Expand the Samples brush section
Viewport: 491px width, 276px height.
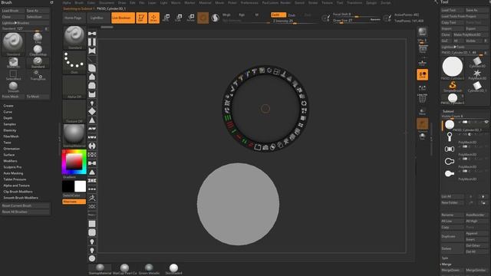[10, 124]
